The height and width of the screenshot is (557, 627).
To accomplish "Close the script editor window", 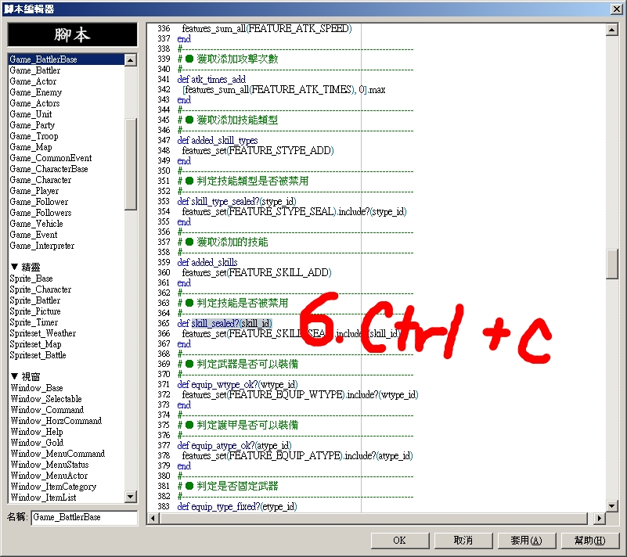I will click(617, 9).
